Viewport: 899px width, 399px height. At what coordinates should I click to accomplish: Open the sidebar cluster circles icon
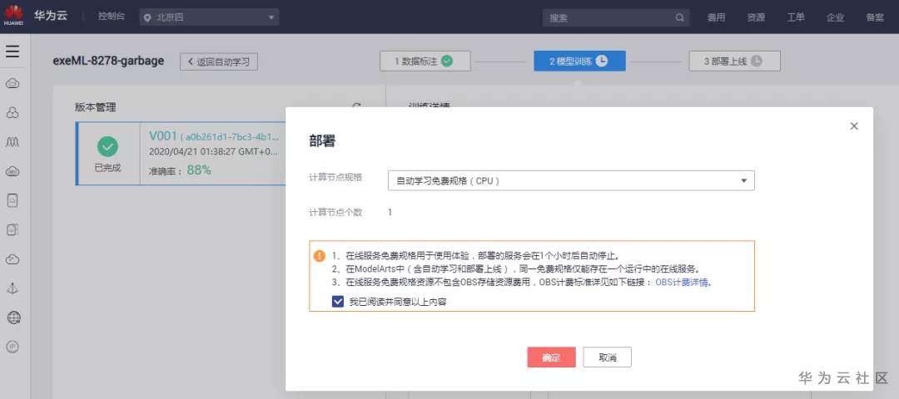tap(12, 113)
